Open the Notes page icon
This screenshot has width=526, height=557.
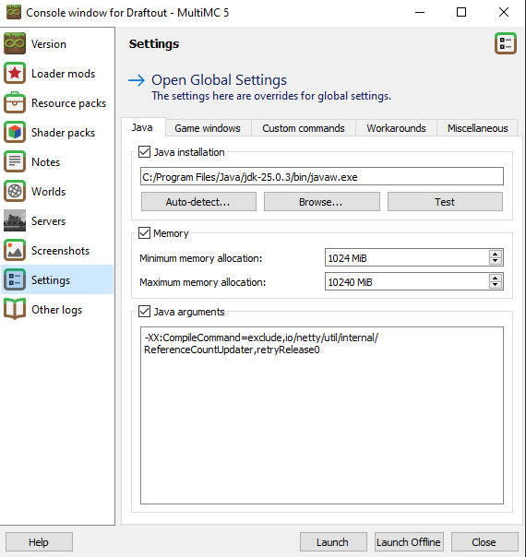point(15,161)
